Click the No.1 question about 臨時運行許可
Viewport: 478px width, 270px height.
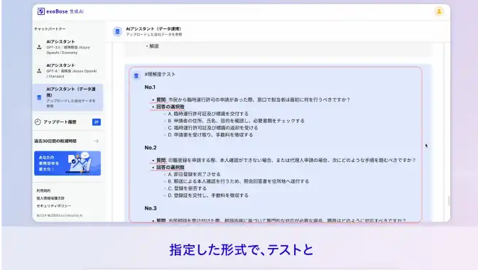tap(253, 99)
